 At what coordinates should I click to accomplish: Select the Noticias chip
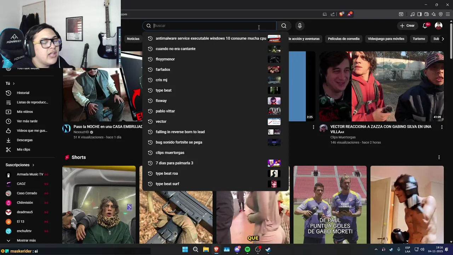point(133,39)
